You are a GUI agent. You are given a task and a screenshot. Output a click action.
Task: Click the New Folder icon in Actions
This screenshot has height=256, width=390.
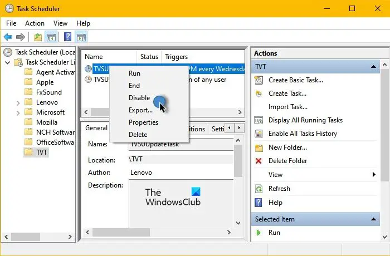259,147
